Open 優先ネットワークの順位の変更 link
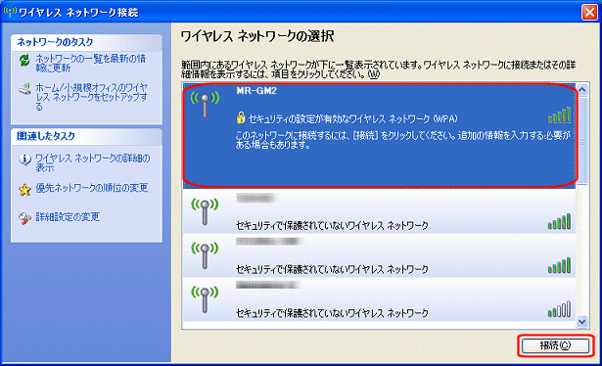 92,188
